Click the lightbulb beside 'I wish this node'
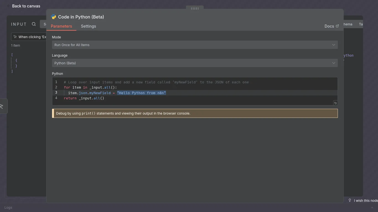The width and height of the screenshot is (378, 212). pos(350,200)
